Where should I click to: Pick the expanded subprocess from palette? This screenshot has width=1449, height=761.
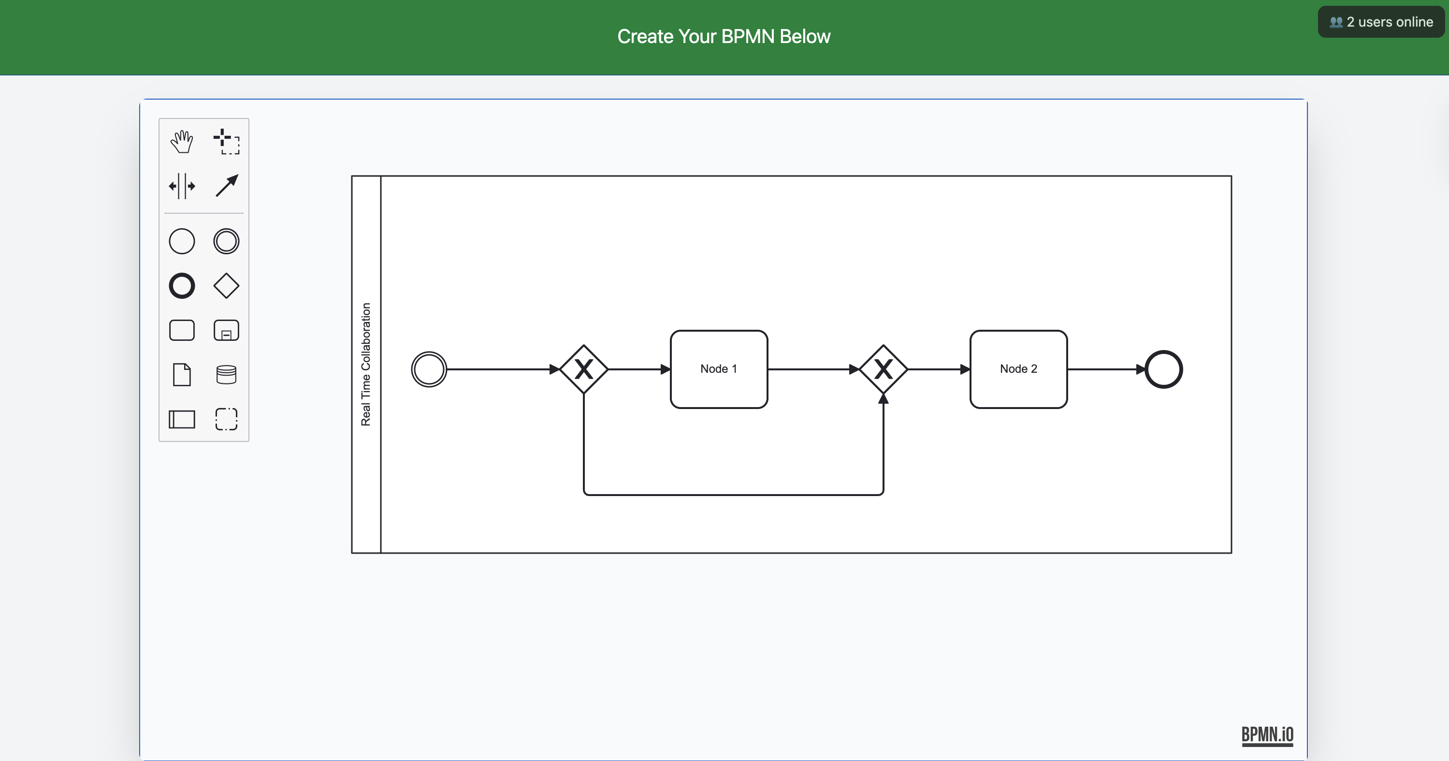[x=226, y=330]
